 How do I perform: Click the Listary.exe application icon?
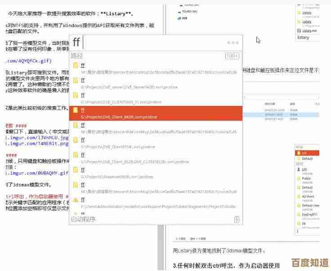[x=300, y=31]
